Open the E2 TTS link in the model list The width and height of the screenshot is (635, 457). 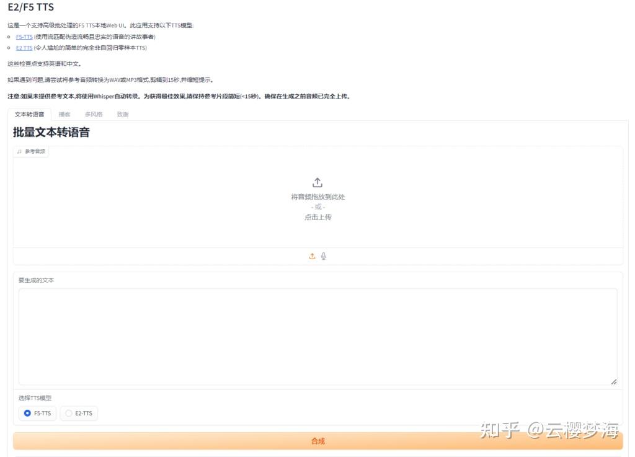tap(24, 48)
